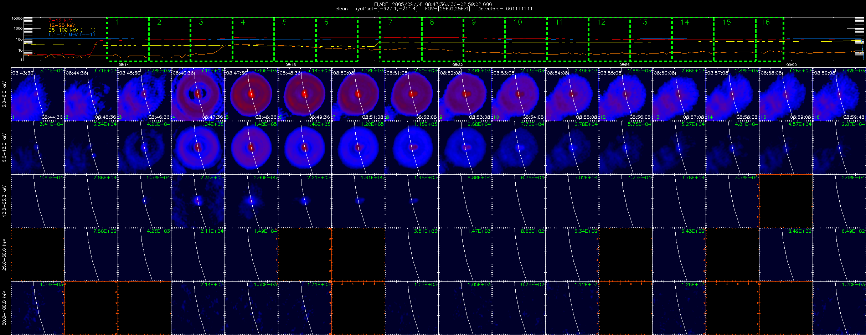Click the 1.40E+05 peak value

click(x=319, y=124)
